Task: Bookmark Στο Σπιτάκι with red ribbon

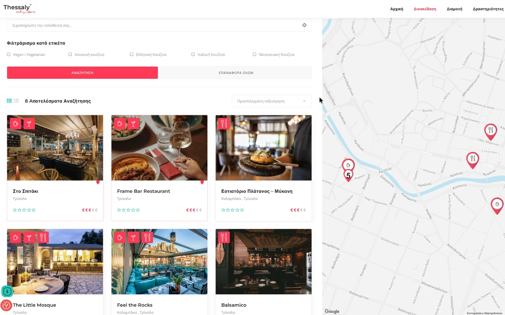Action: pos(98,182)
